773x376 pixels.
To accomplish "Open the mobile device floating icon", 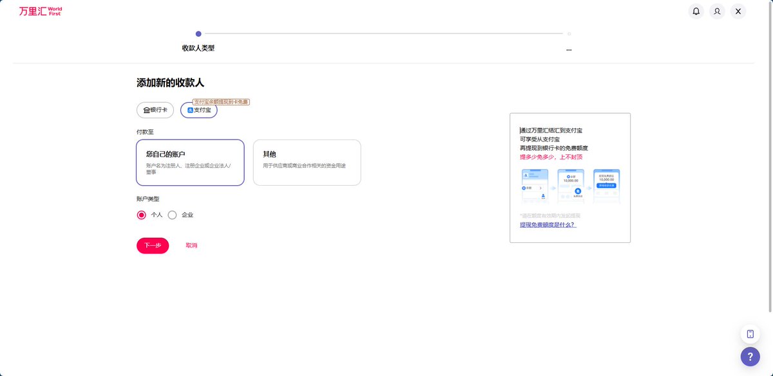I will pos(750,334).
